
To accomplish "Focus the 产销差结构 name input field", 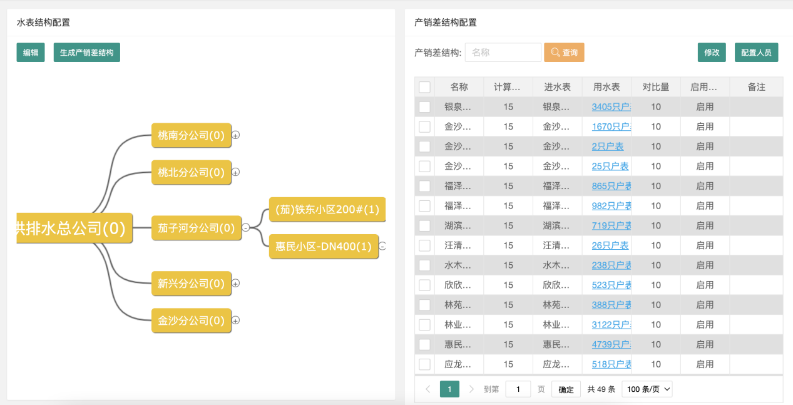I will 503,53.
